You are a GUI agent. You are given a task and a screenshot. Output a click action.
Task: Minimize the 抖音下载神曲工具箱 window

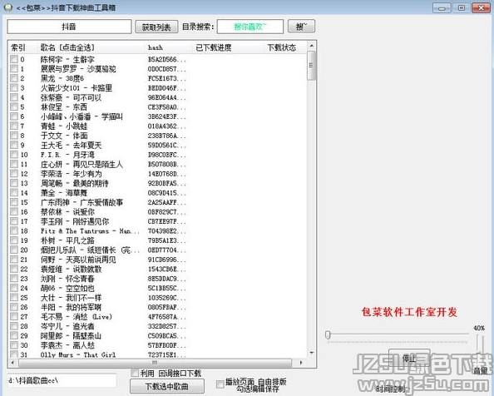442,7
